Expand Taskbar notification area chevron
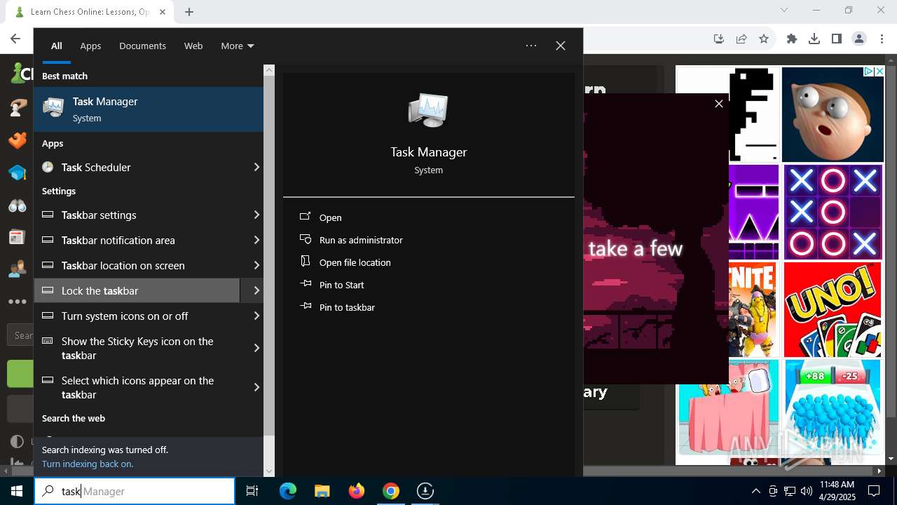897x505 pixels. click(256, 240)
